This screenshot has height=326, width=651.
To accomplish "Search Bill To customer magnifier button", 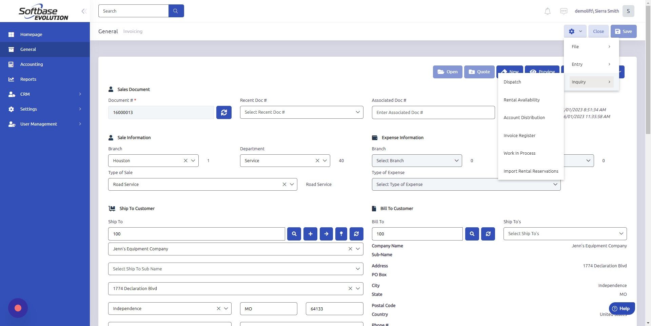I will [x=472, y=234].
